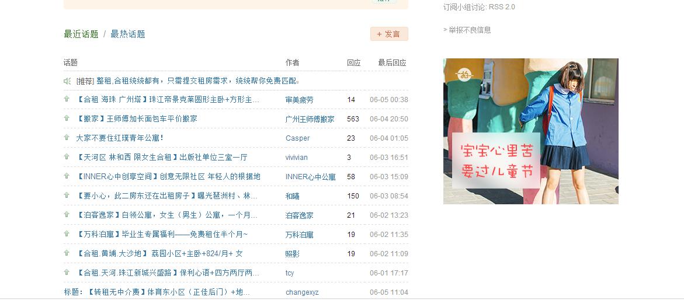
Task: Click the pin arrow beside 合租.黄埔.大沙地 post
Action: (x=67, y=253)
